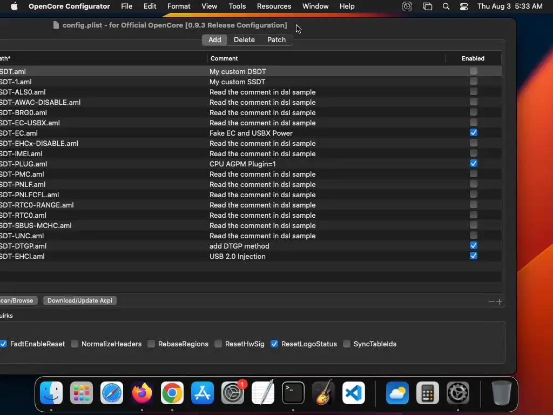Switch to the Patch tab
The height and width of the screenshot is (415, 553).
[x=276, y=40]
